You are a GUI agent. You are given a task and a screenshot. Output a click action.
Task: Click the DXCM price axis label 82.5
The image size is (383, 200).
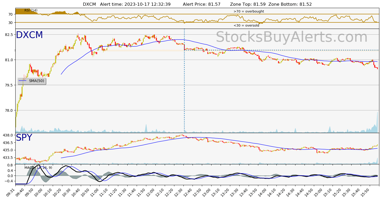[x=9, y=35]
